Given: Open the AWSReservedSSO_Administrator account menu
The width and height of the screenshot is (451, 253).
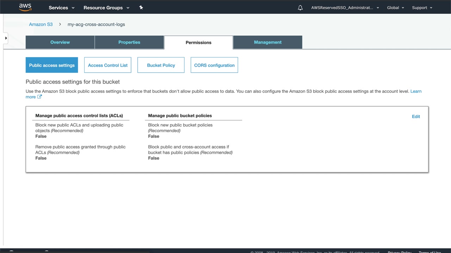Looking at the screenshot, I should coord(345,8).
